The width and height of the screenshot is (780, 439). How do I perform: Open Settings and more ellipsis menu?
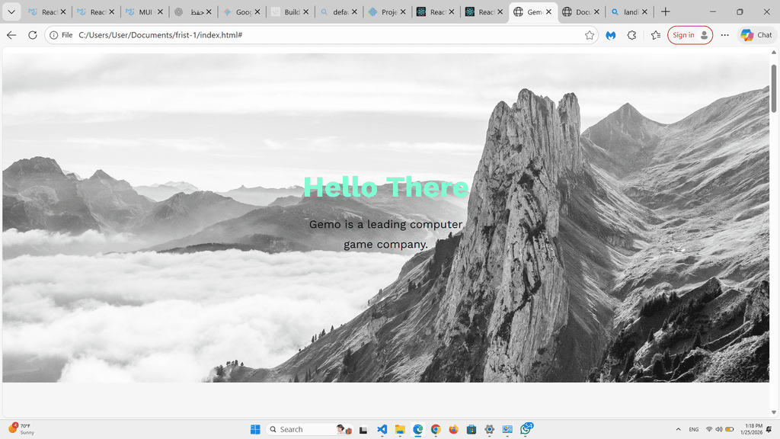tap(724, 35)
